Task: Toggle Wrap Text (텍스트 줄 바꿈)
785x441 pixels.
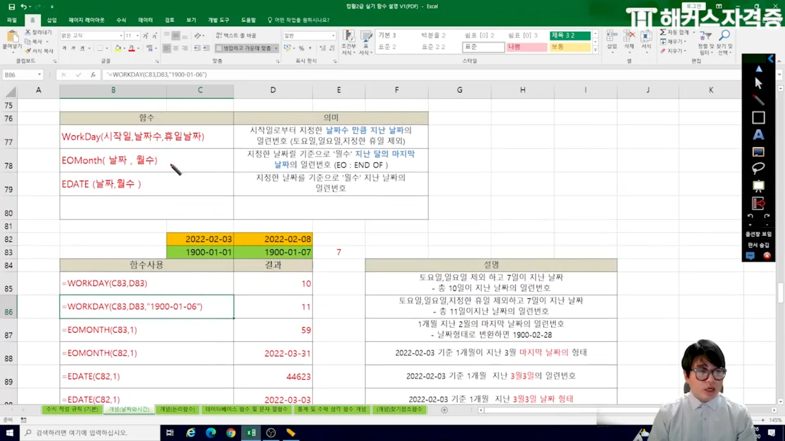Action: 236,36
